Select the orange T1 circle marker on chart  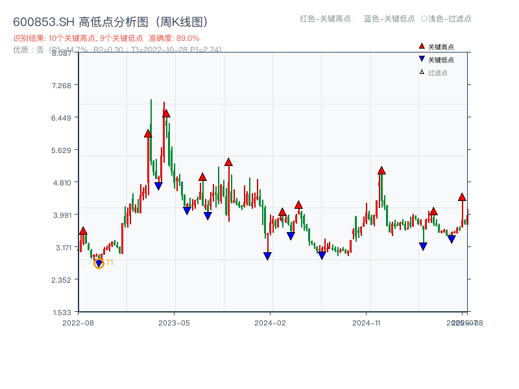click(99, 264)
